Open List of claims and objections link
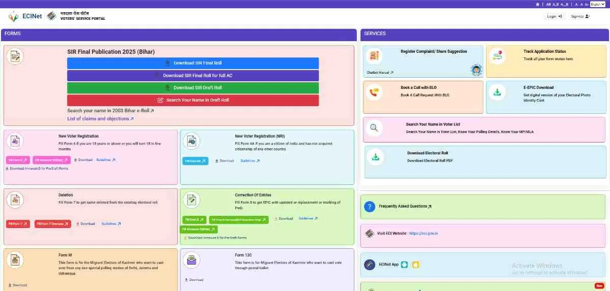The image size is (610, 291). [x=100, y=119]
